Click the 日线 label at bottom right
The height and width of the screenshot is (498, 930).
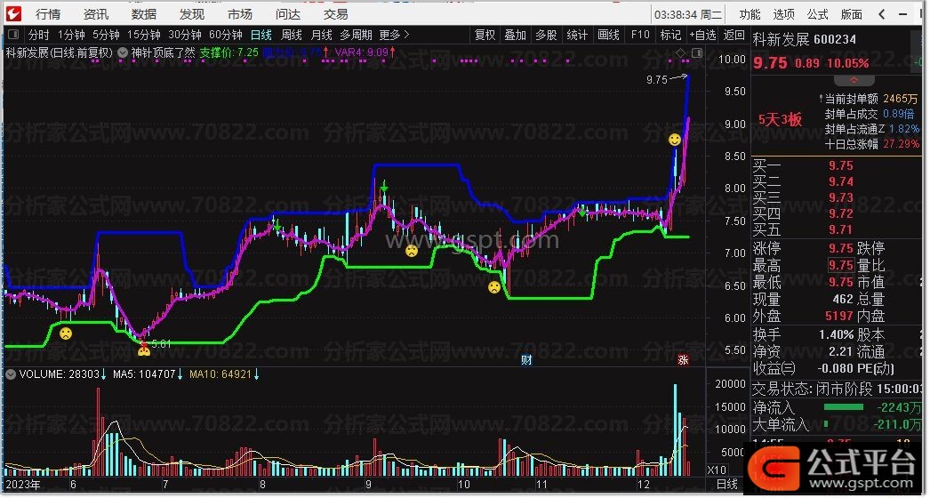coord(727,485)
